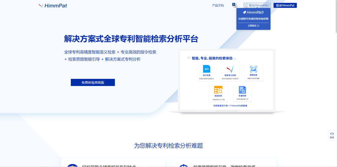337x167 pixels.
Task: Select the 图像检索 image search icon
Action: point(253,69)
